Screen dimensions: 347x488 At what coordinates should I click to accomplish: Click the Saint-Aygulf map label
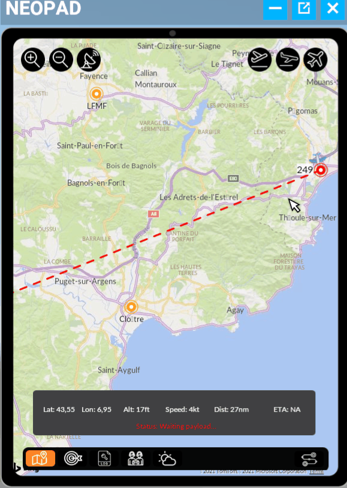pos(119,370)
